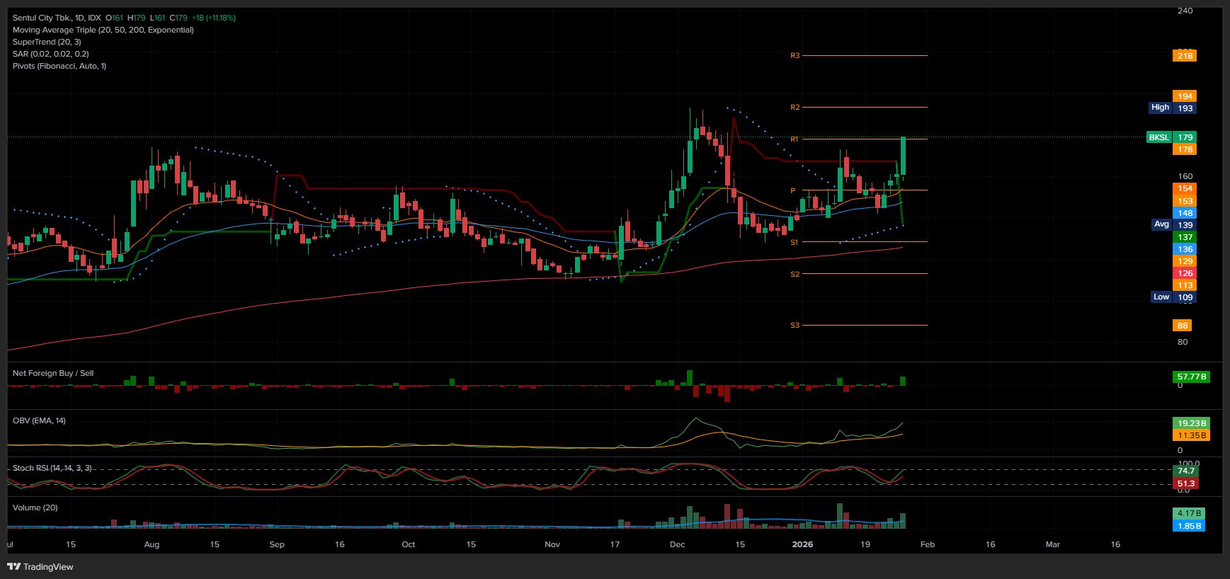
Task: Select the SAR (0.02, 0.02, 0.2) legend
Action: click(x=50, y=54)
